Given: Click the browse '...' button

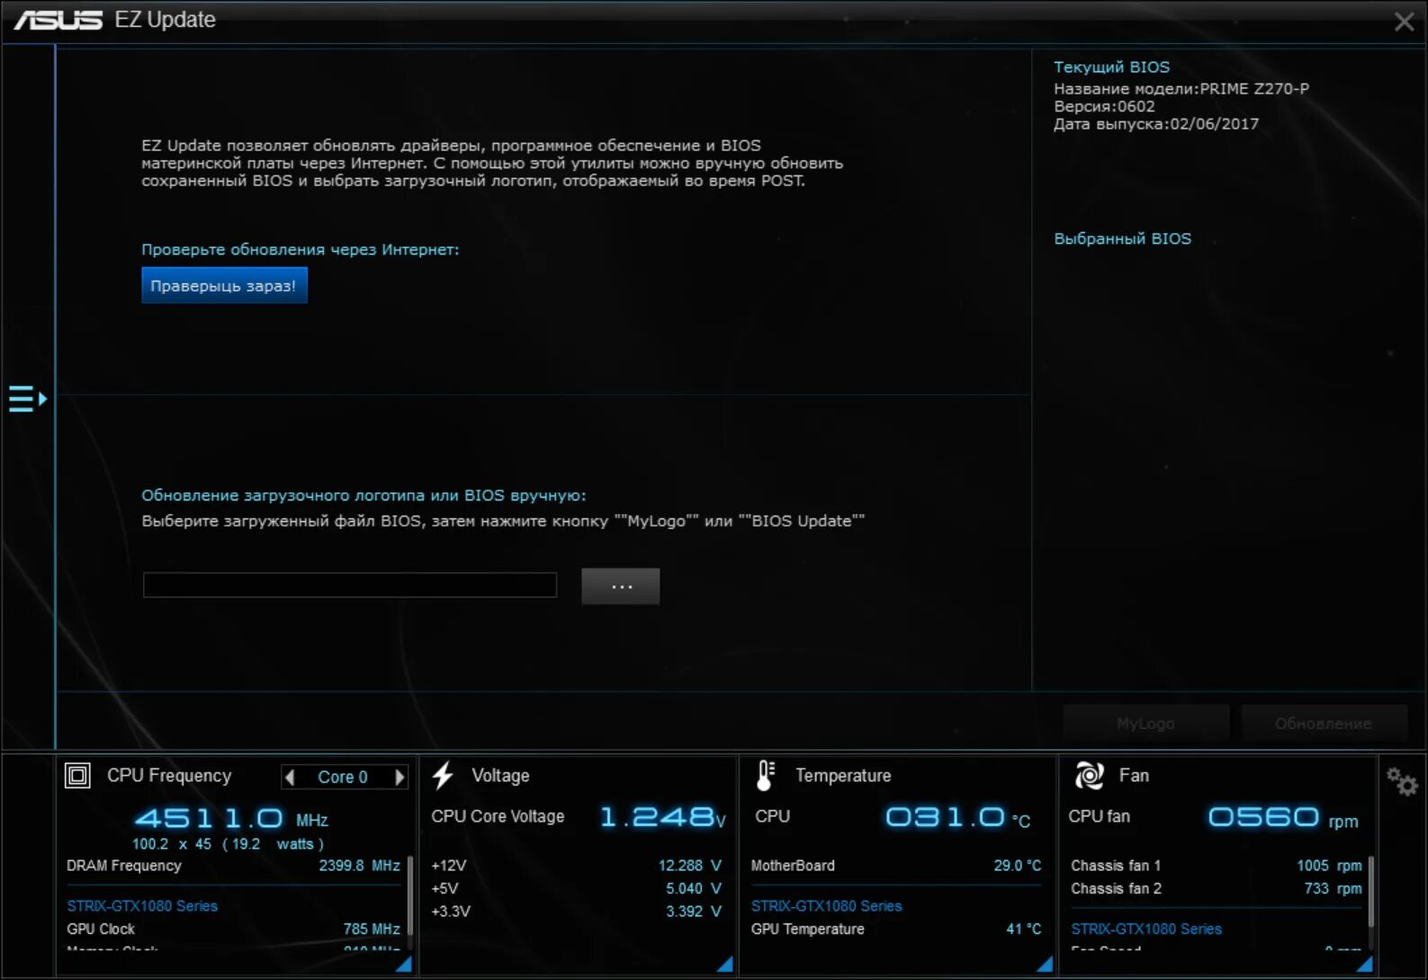Looking at the screenshot, I should point(621,586).
